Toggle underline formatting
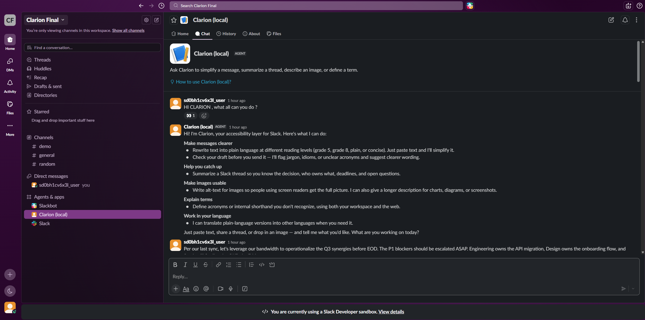Screen dimensions: 645x320 195,265
